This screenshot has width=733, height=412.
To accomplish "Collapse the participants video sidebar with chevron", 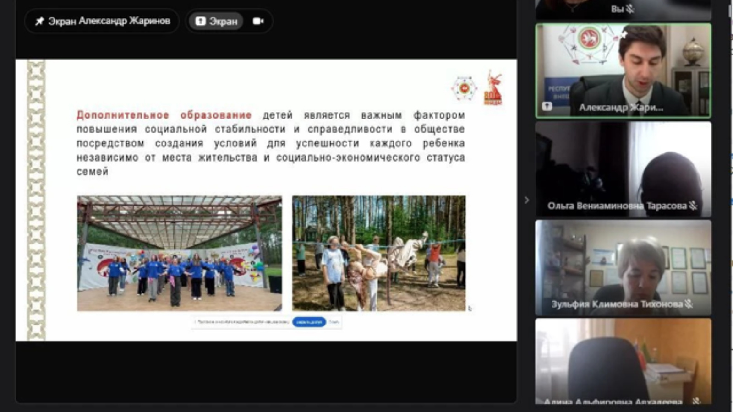I will (526, 200).
